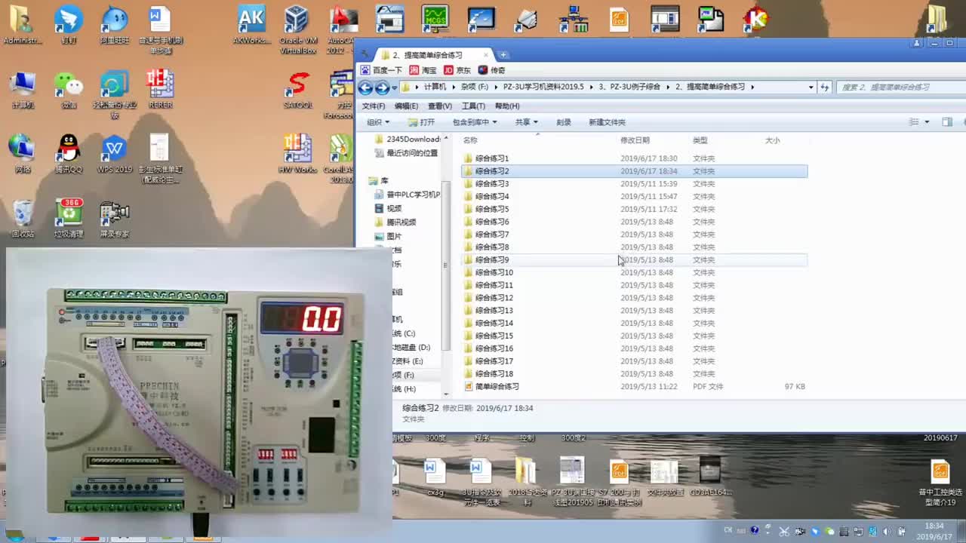Select the 回收站 recycle bin icon
Screen dimensions: 966x543
(x=23, y=219)
